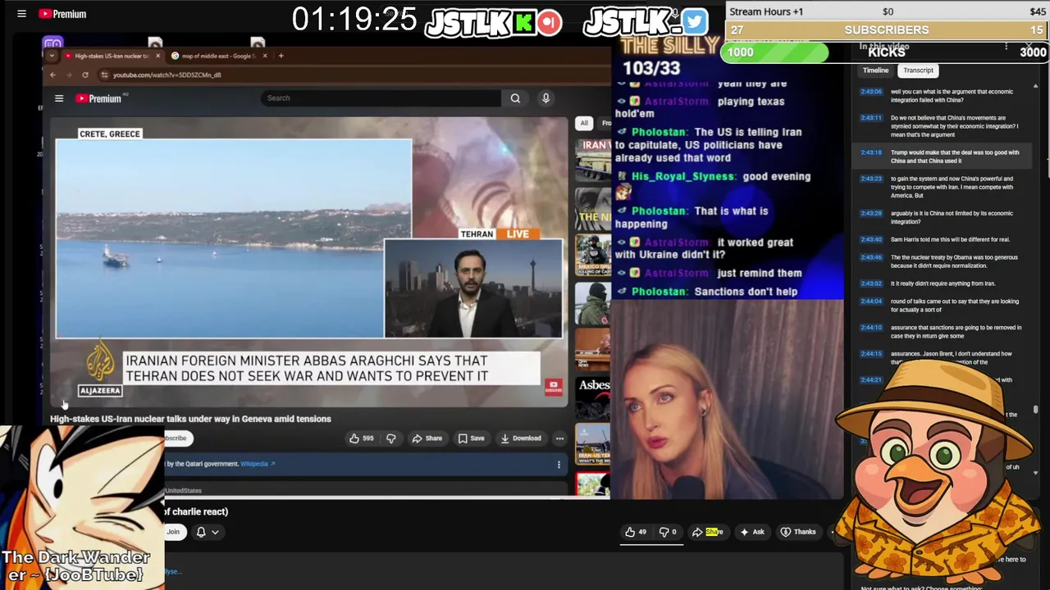Viewport: 1050px width, 590px height.
Task: Open the Asbes sidebar video thumbnail
Action: coord(593,397)
